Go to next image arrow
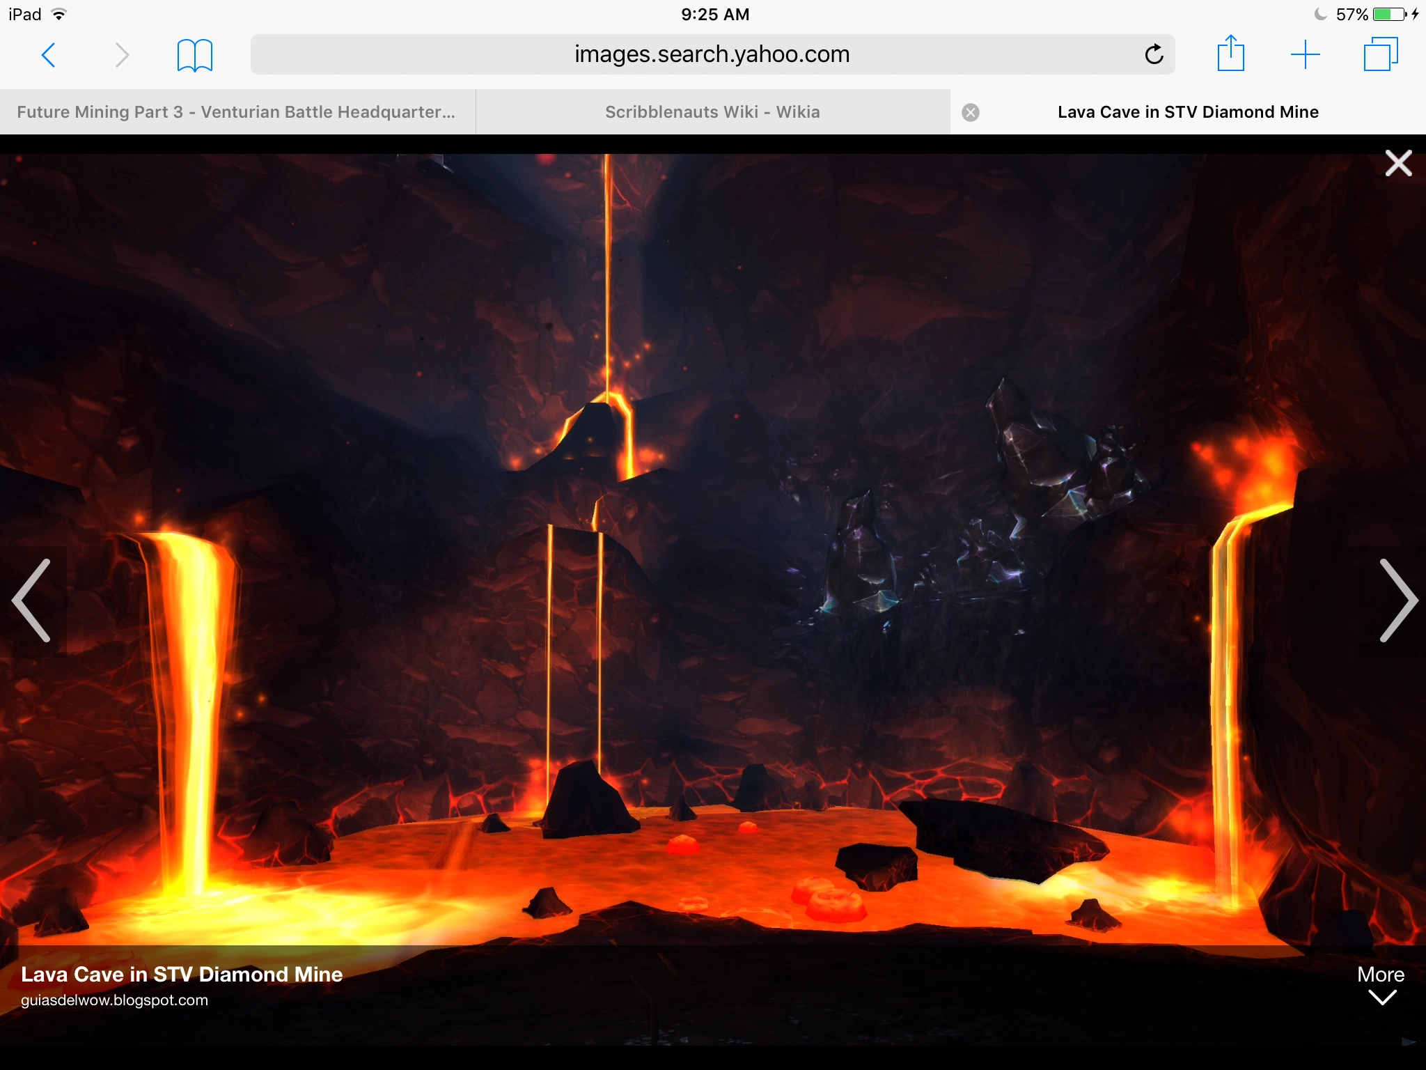This screenshot has height=1070, width=1426. tap(1397, 600)
